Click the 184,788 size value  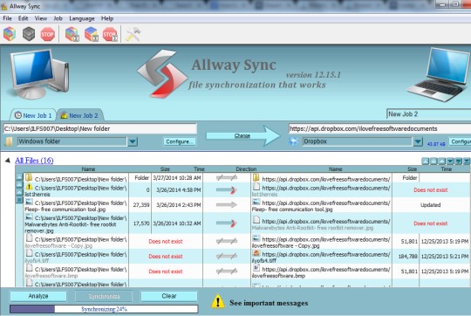[x=407, y=257]
